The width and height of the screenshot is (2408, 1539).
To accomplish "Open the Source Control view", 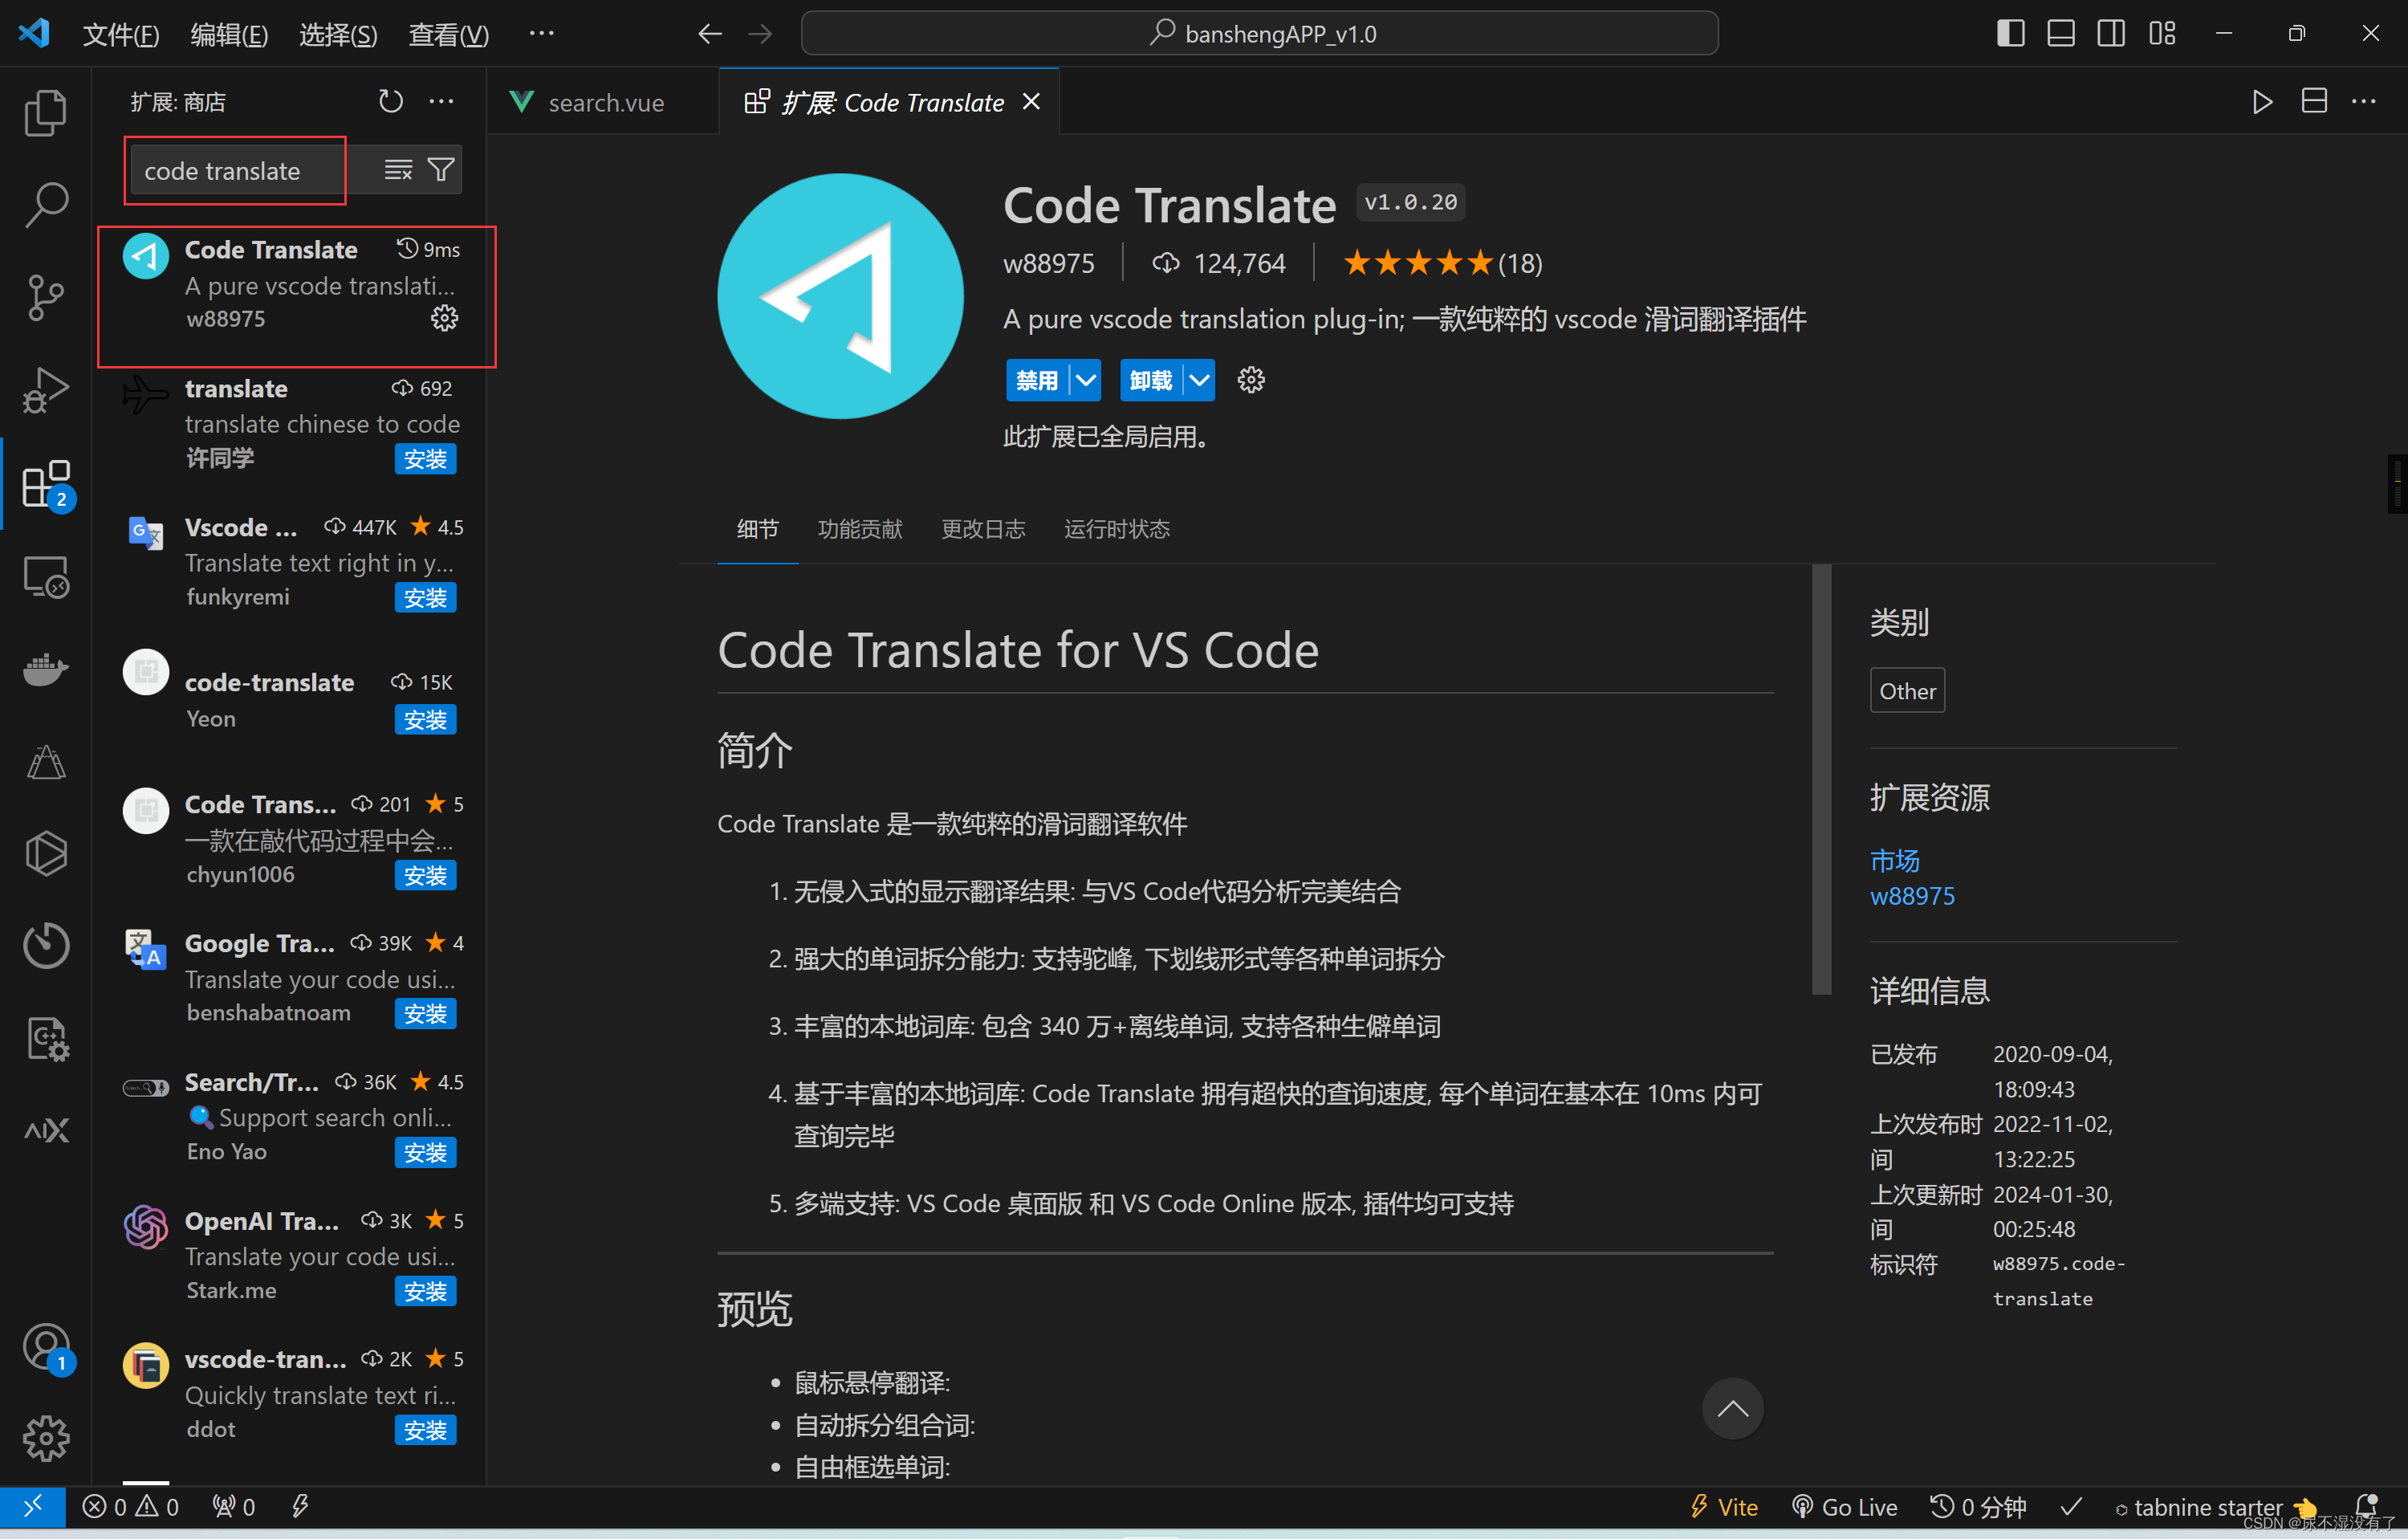I will click(46, 297).
